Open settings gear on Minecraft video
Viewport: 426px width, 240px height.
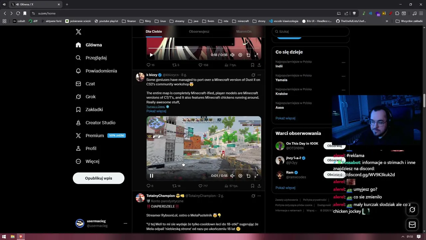point(240,176)
